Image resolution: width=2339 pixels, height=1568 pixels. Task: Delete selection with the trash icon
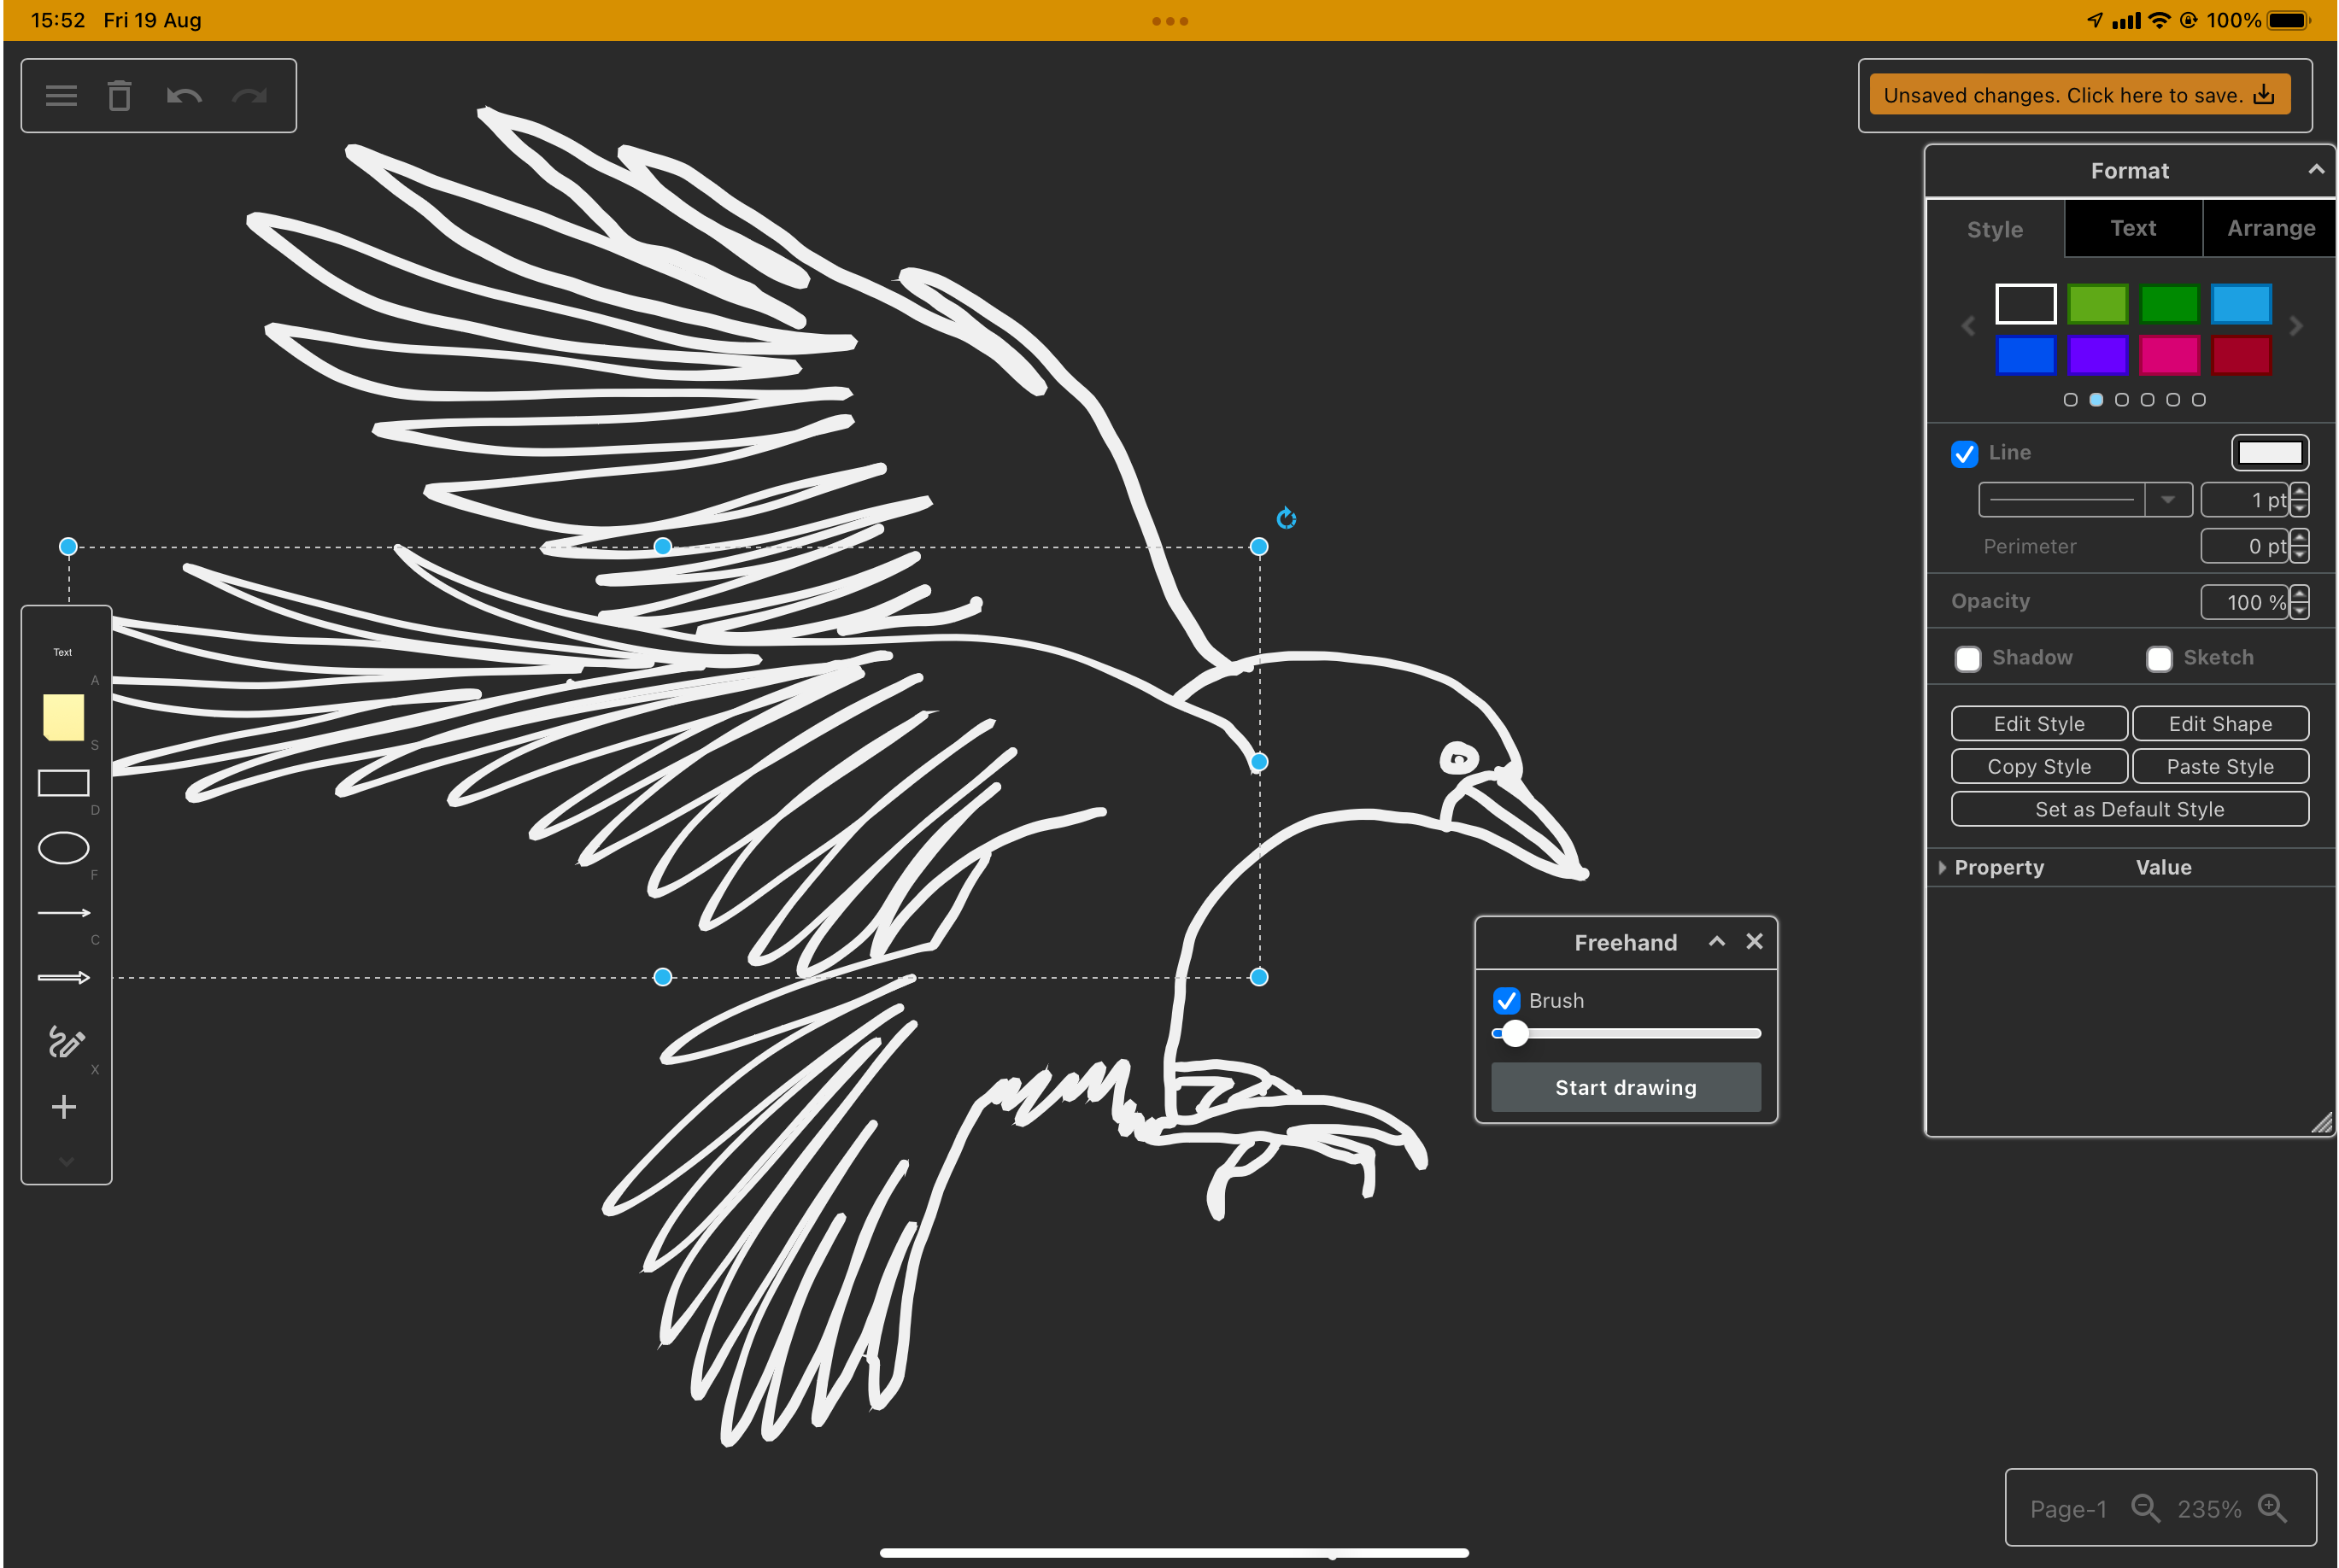click(x=120, y=95)
